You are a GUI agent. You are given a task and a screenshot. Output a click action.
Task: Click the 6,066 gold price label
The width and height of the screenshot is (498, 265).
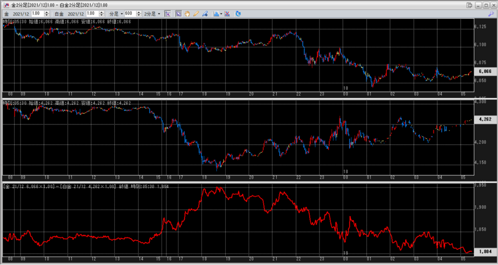[x=485, y=71]
